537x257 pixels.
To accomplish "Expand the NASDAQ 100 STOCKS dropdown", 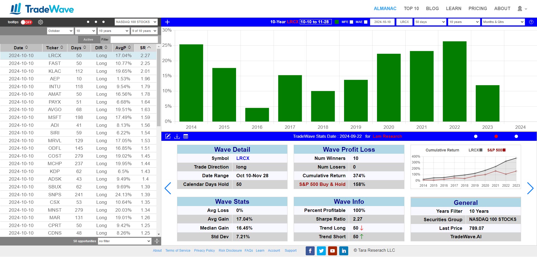I will click(x=136, y=22).
